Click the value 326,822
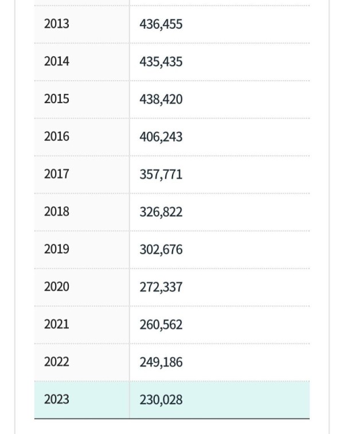 pyautogui.click(x=161, y=212)
